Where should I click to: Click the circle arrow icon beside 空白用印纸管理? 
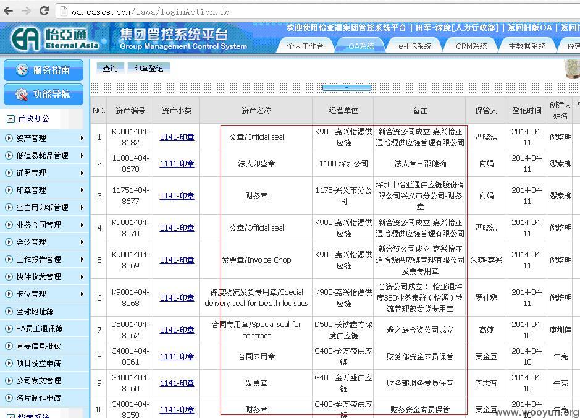(9, 207)
